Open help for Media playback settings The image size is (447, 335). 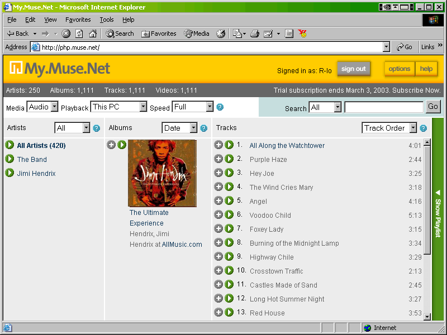[x=220, y=107]
